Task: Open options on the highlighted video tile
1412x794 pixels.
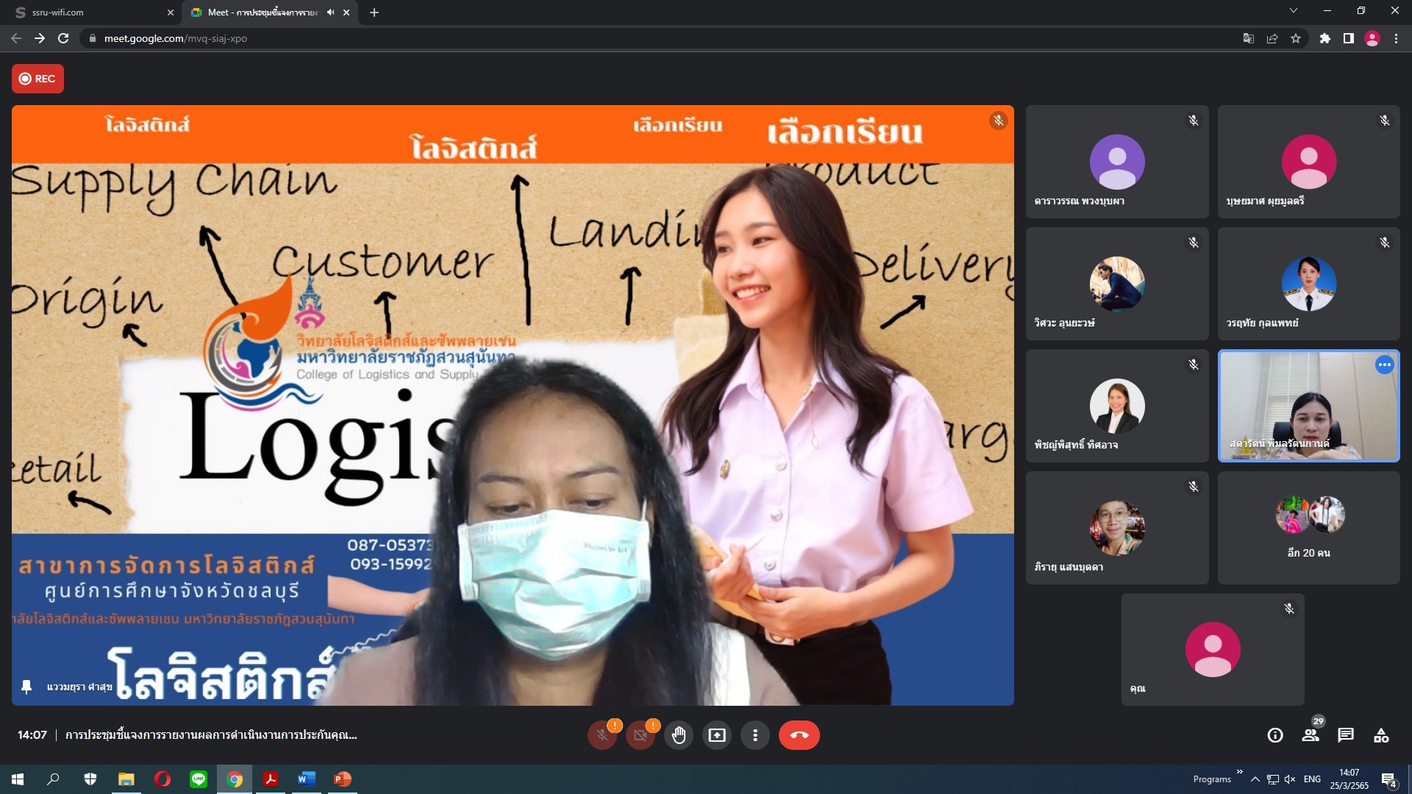Action: click(1384, 365)
